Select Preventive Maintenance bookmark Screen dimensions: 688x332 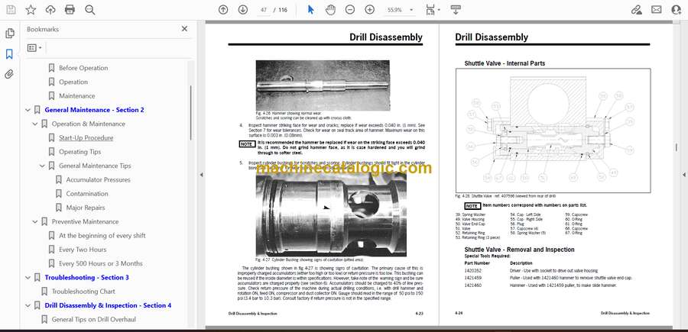[85, 221]
